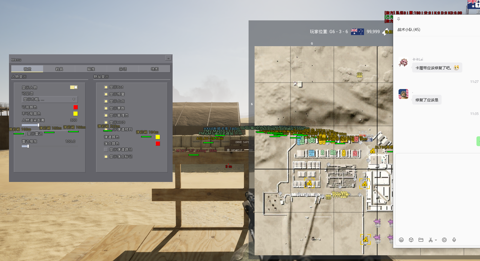
Task: Toggle the 显示预警 checkbox
Action: [106, 94]
